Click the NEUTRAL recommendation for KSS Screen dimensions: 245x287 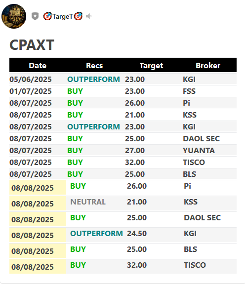(x=88, y=202)
